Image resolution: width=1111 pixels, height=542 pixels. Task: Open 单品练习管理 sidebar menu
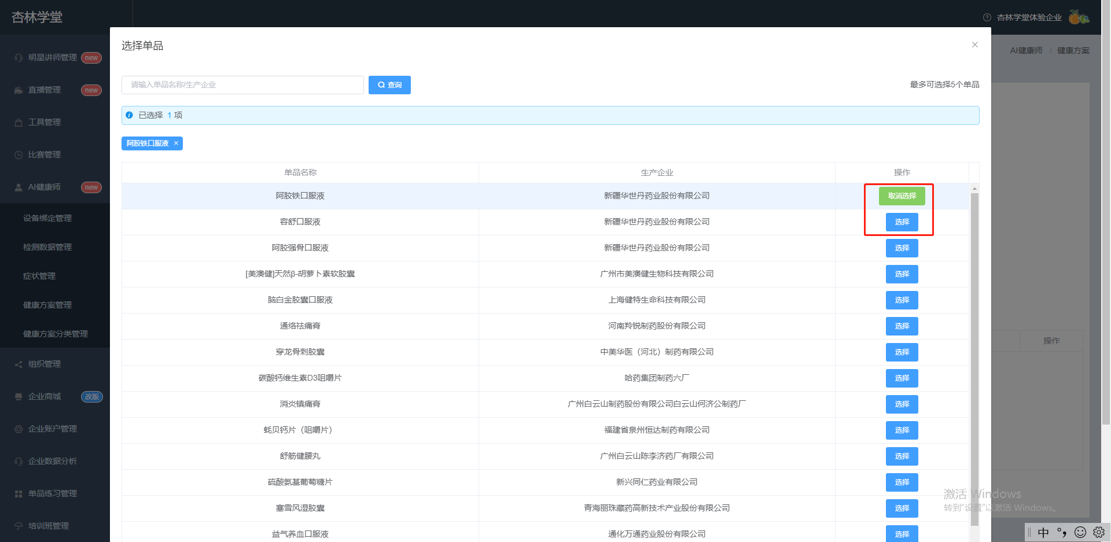55,494
